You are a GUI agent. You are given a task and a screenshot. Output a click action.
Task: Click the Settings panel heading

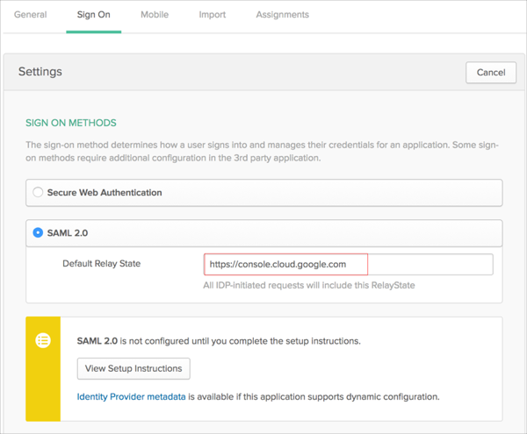click(x=40, y=71)
